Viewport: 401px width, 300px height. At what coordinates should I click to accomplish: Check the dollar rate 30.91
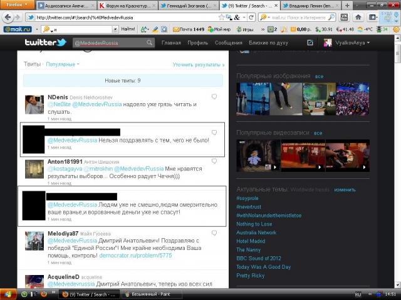coord(324,29)
